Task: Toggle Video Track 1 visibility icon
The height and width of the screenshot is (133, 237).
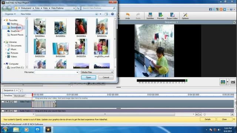Action: click(7, 102)
